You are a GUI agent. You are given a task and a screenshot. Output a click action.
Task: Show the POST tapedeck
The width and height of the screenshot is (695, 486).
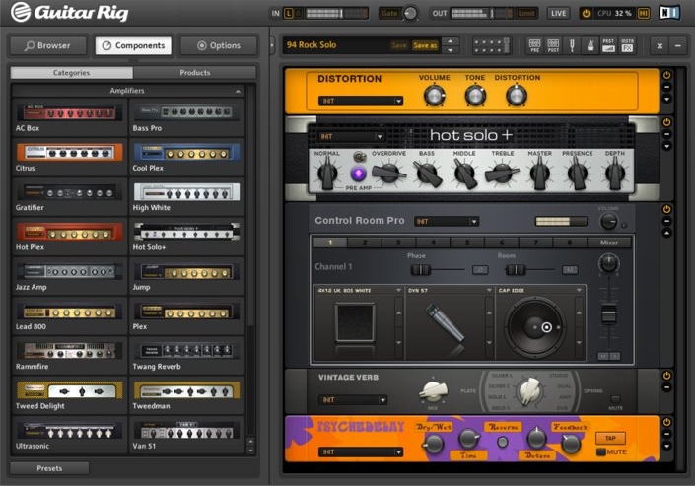pos(553,45)
